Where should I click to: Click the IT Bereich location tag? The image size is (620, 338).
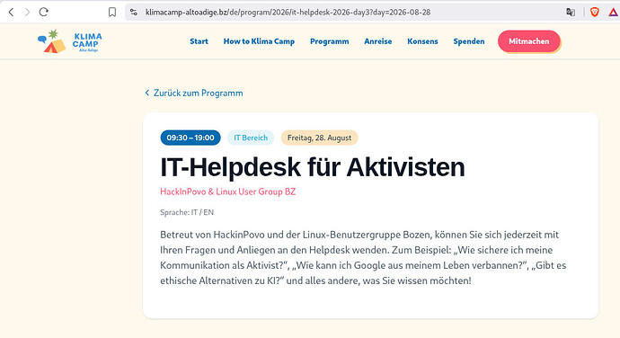point(251,138)
